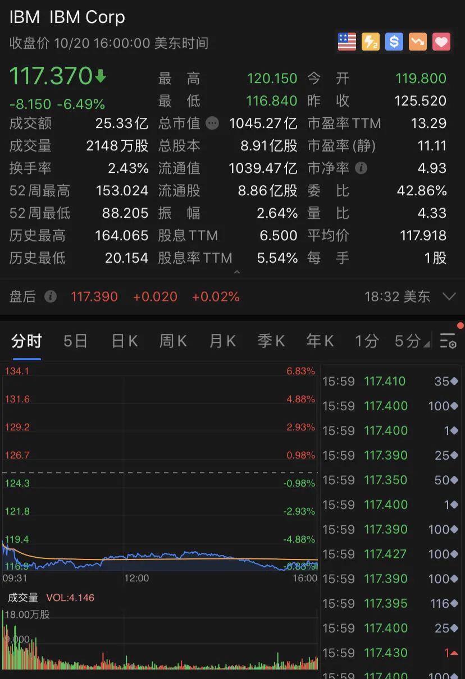The width and height of the screenshot is (465, 679).
Task: Switch to the 季K chart tab
Action: coord(271,341)
